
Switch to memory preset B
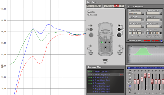tap(122, 6)
